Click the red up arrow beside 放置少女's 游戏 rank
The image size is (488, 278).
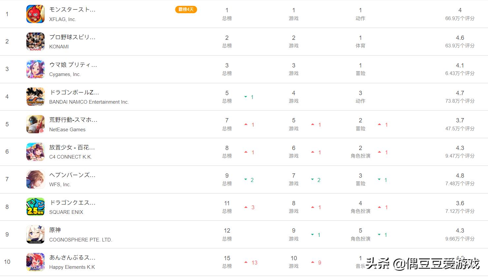(313, 152)
